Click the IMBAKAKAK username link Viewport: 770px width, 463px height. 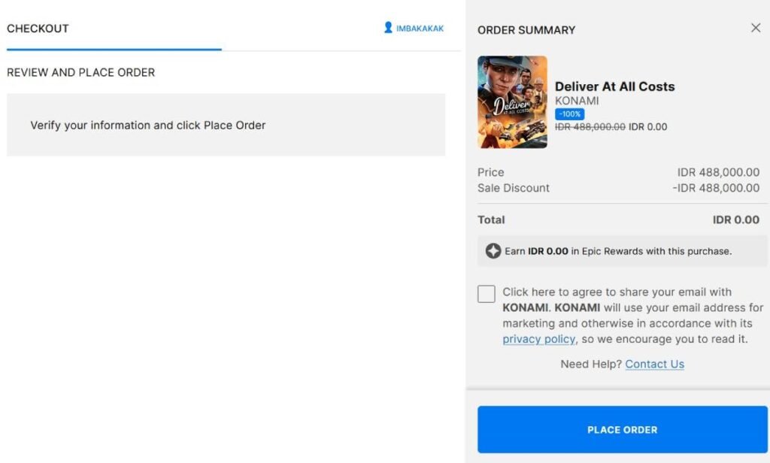(420, 29)
